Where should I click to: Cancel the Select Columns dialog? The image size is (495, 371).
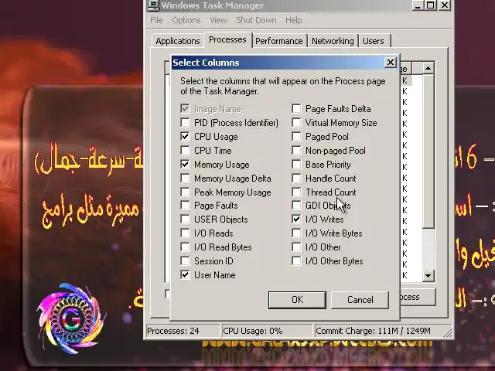coord(360,300)
